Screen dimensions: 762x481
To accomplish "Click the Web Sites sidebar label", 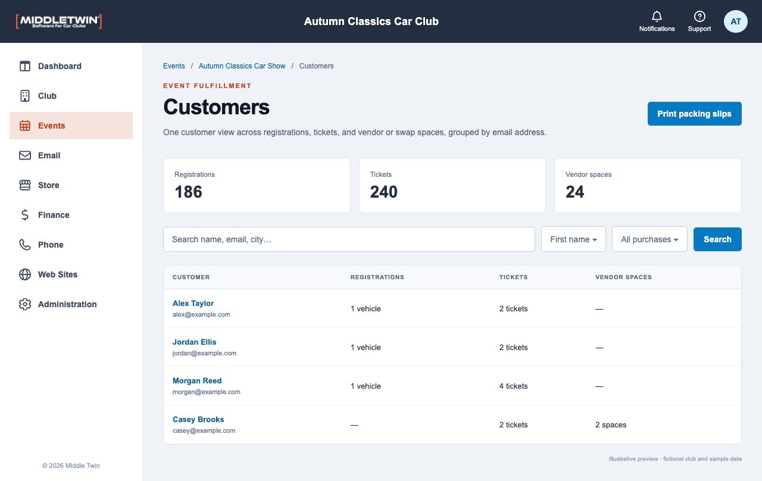I will coord(58,274).
